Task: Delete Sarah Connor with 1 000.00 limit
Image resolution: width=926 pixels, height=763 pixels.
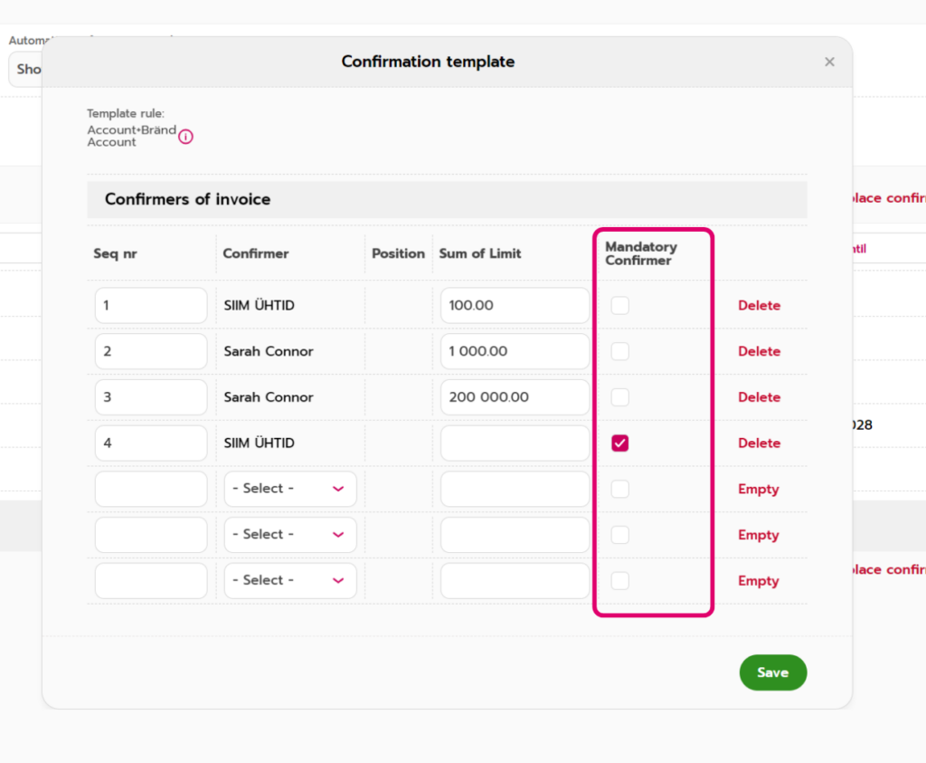Action: (758, 351)
